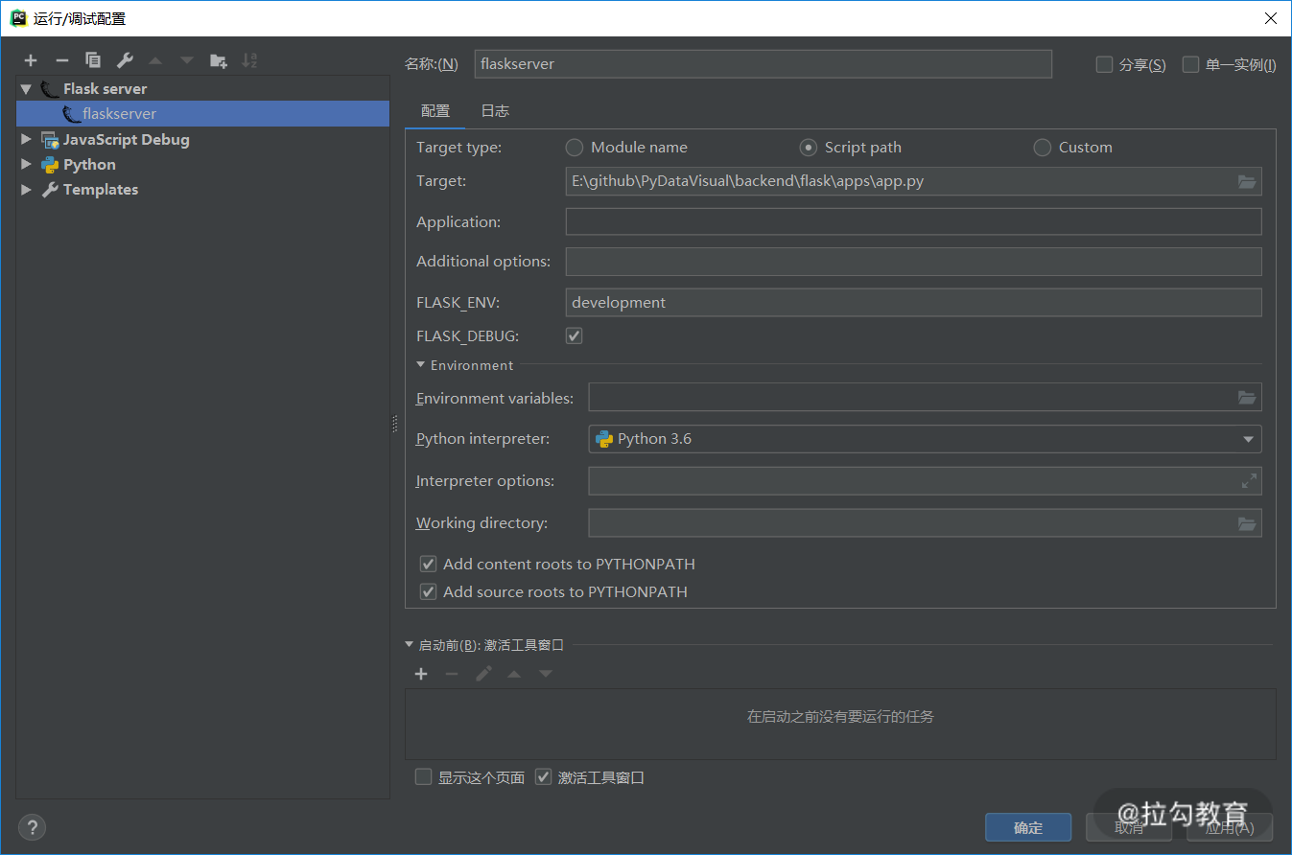This screenshot has width=1292, height=855.
Task: Enable the 单一实例 checkbox
Action: pyautogui.click(x=1191, y=64)
